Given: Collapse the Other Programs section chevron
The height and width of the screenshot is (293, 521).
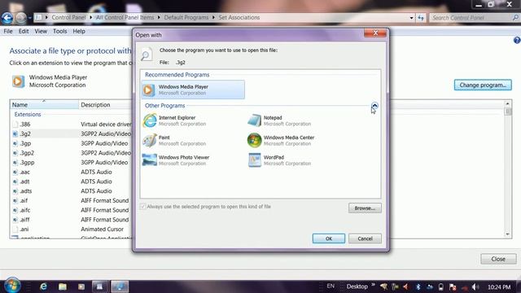Looking at the screenshot, I should (x=374, y=105).
